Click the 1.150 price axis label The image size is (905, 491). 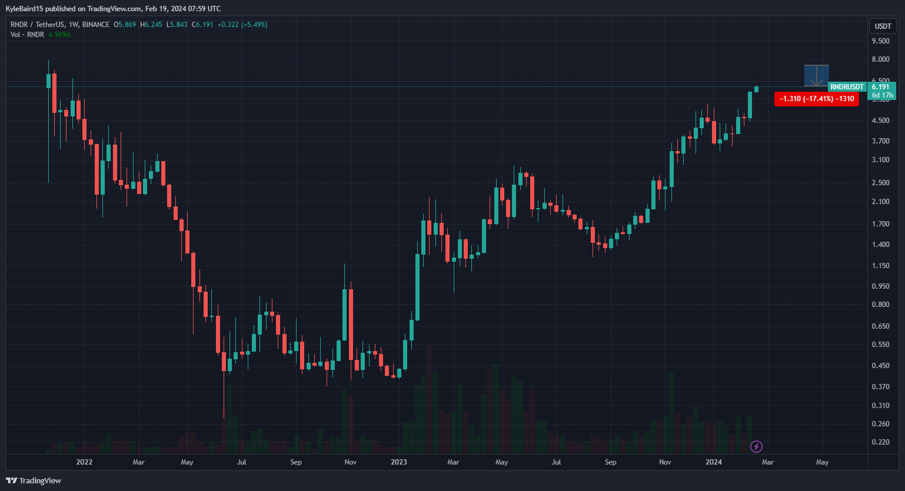(881, 266)
